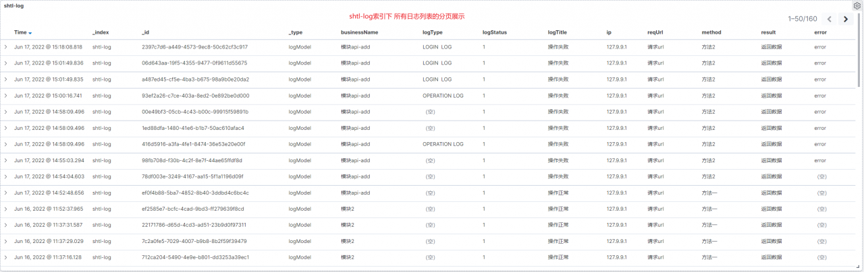864x272 pixels.
Task: Expand the row with id 78df003e-3249-4167-aa15-5f1a1196d09f
Action: coord(6,176)
